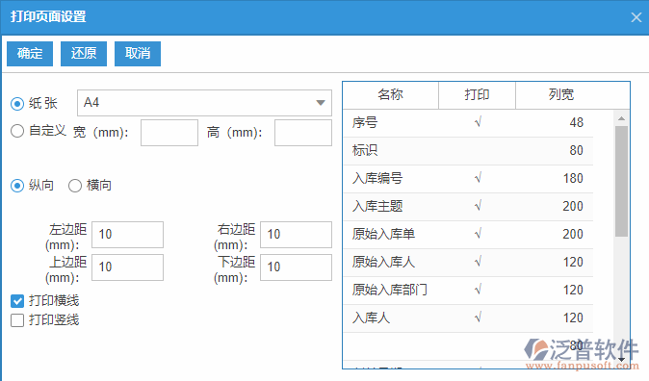Choose 纵向 orientation

pyautogui.click(x=17, y=186)
